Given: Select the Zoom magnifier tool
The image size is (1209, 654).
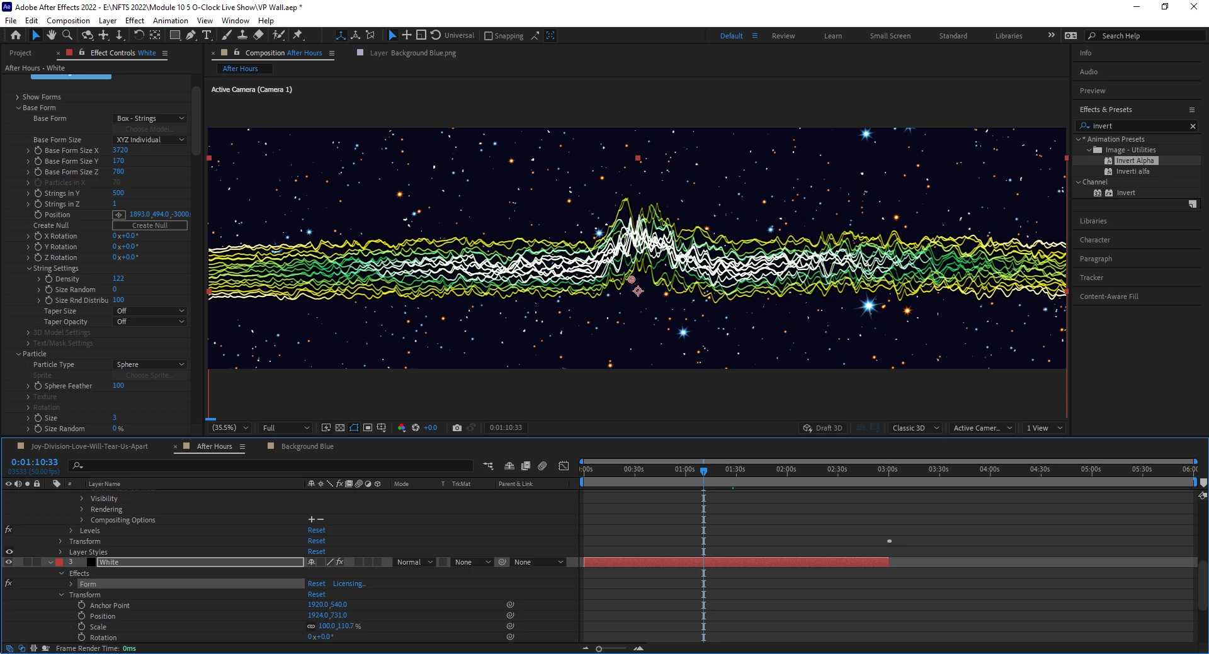Looking at the screenshot, I should (x=67, y=35).
